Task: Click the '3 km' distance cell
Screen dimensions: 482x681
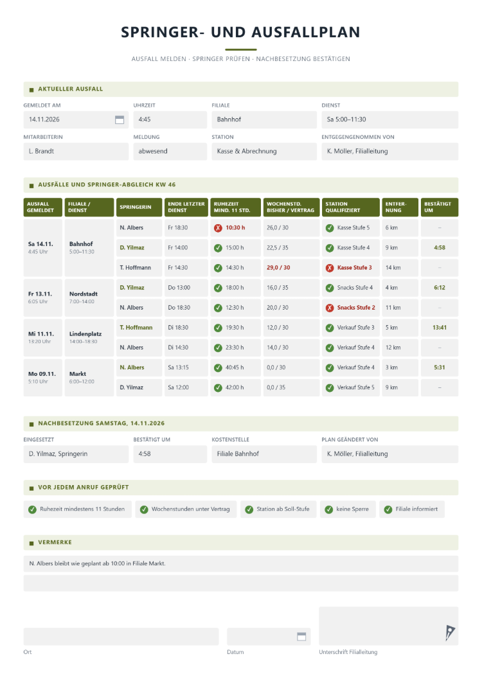Action: [x=400, y=368]
